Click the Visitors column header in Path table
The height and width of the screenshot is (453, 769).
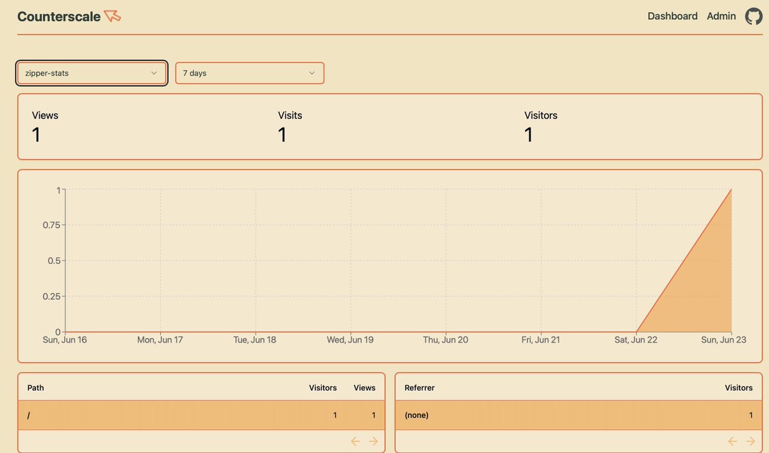coord(323,388)
